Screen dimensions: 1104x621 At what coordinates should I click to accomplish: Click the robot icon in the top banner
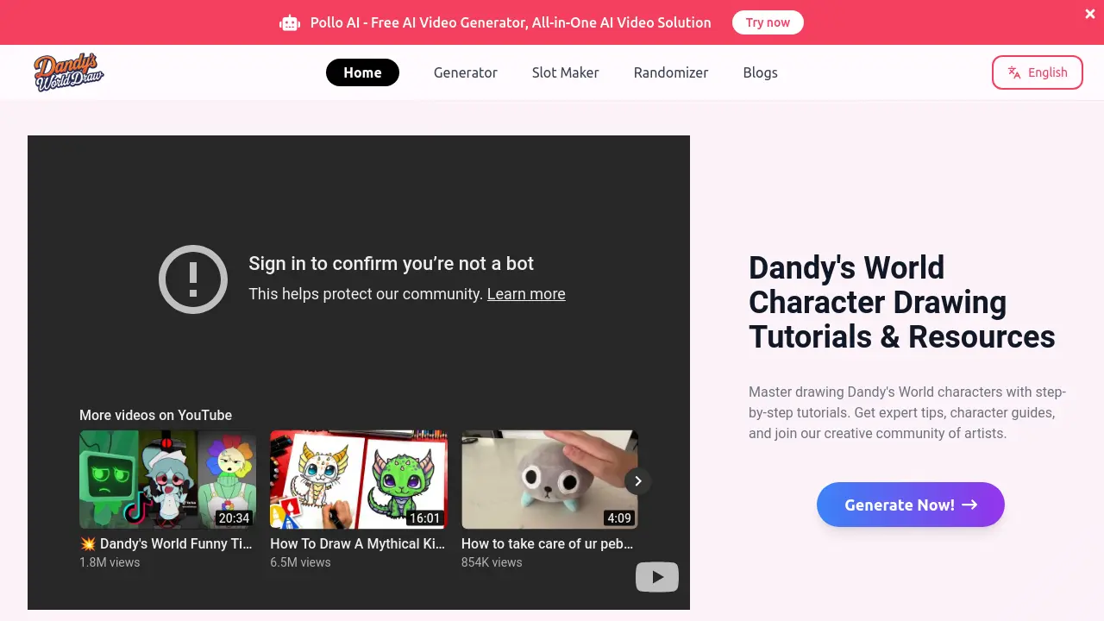click(x=289, y=22)
